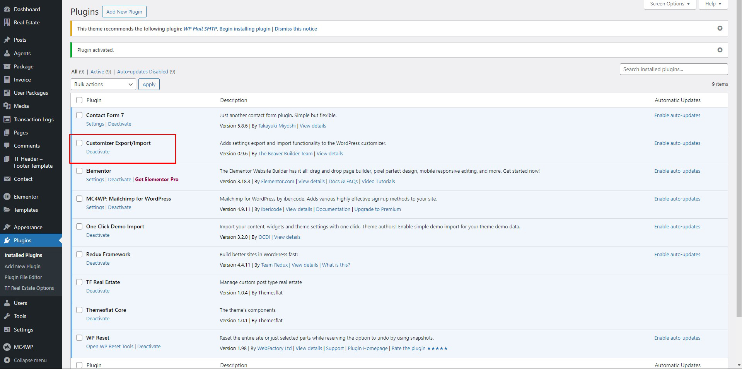Click the Media icon in sidebar
Image resolution: width=742 pixels, height=369 pixels.
pos(7,106)
